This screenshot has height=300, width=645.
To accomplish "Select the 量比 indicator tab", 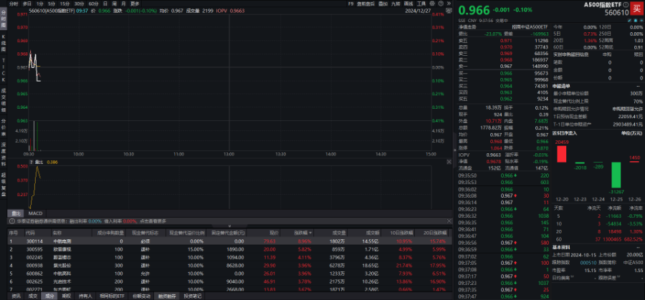I will point(14,213).
